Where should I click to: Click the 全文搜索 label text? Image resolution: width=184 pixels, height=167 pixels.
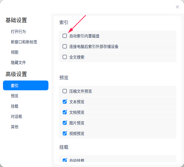(77, 57)
